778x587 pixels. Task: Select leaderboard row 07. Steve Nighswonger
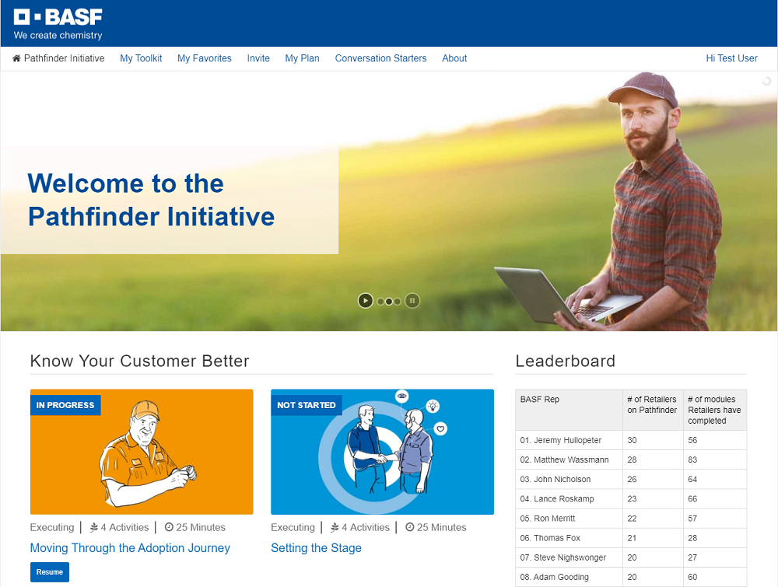pos(631,557)
